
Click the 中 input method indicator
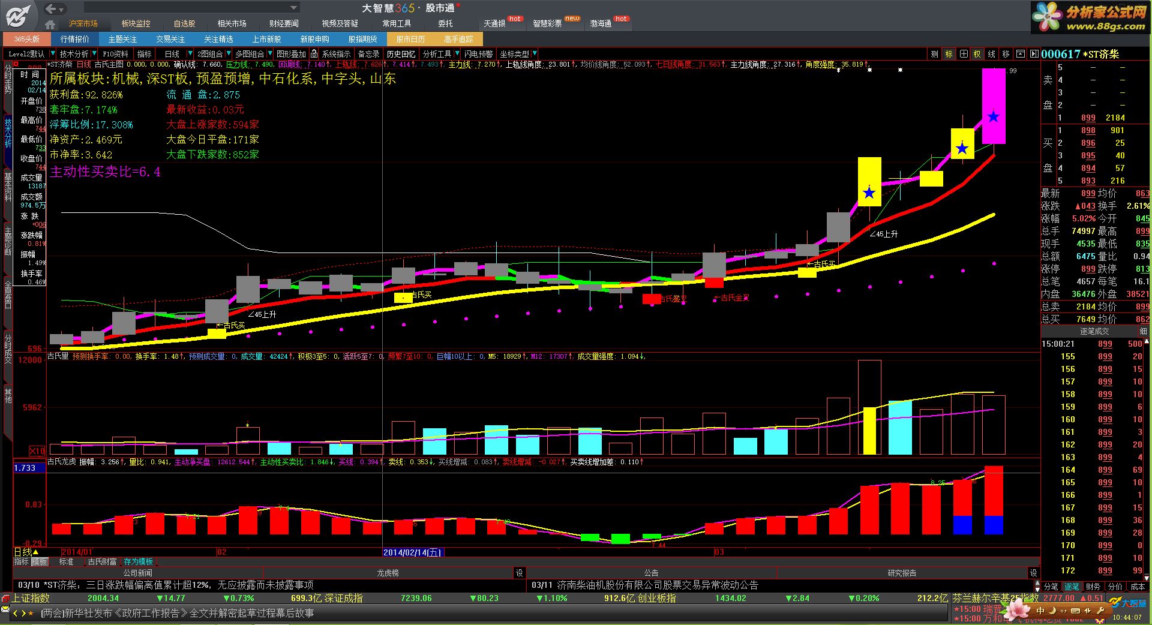[x=1040, y=611]
